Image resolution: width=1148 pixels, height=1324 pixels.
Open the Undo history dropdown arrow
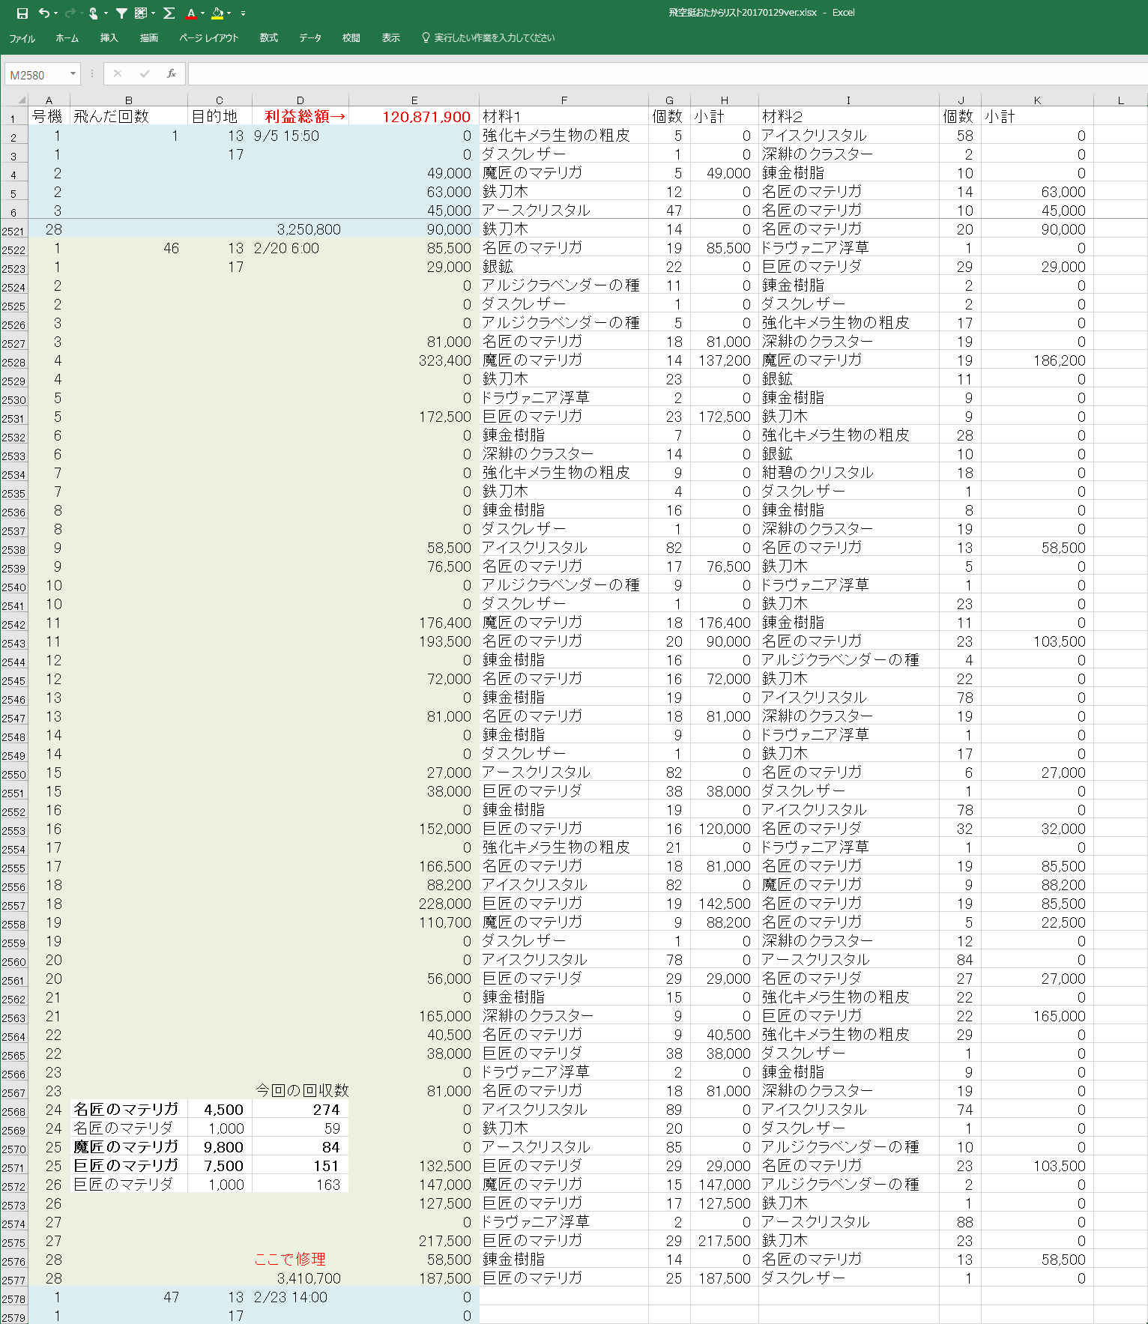[55, 13]
